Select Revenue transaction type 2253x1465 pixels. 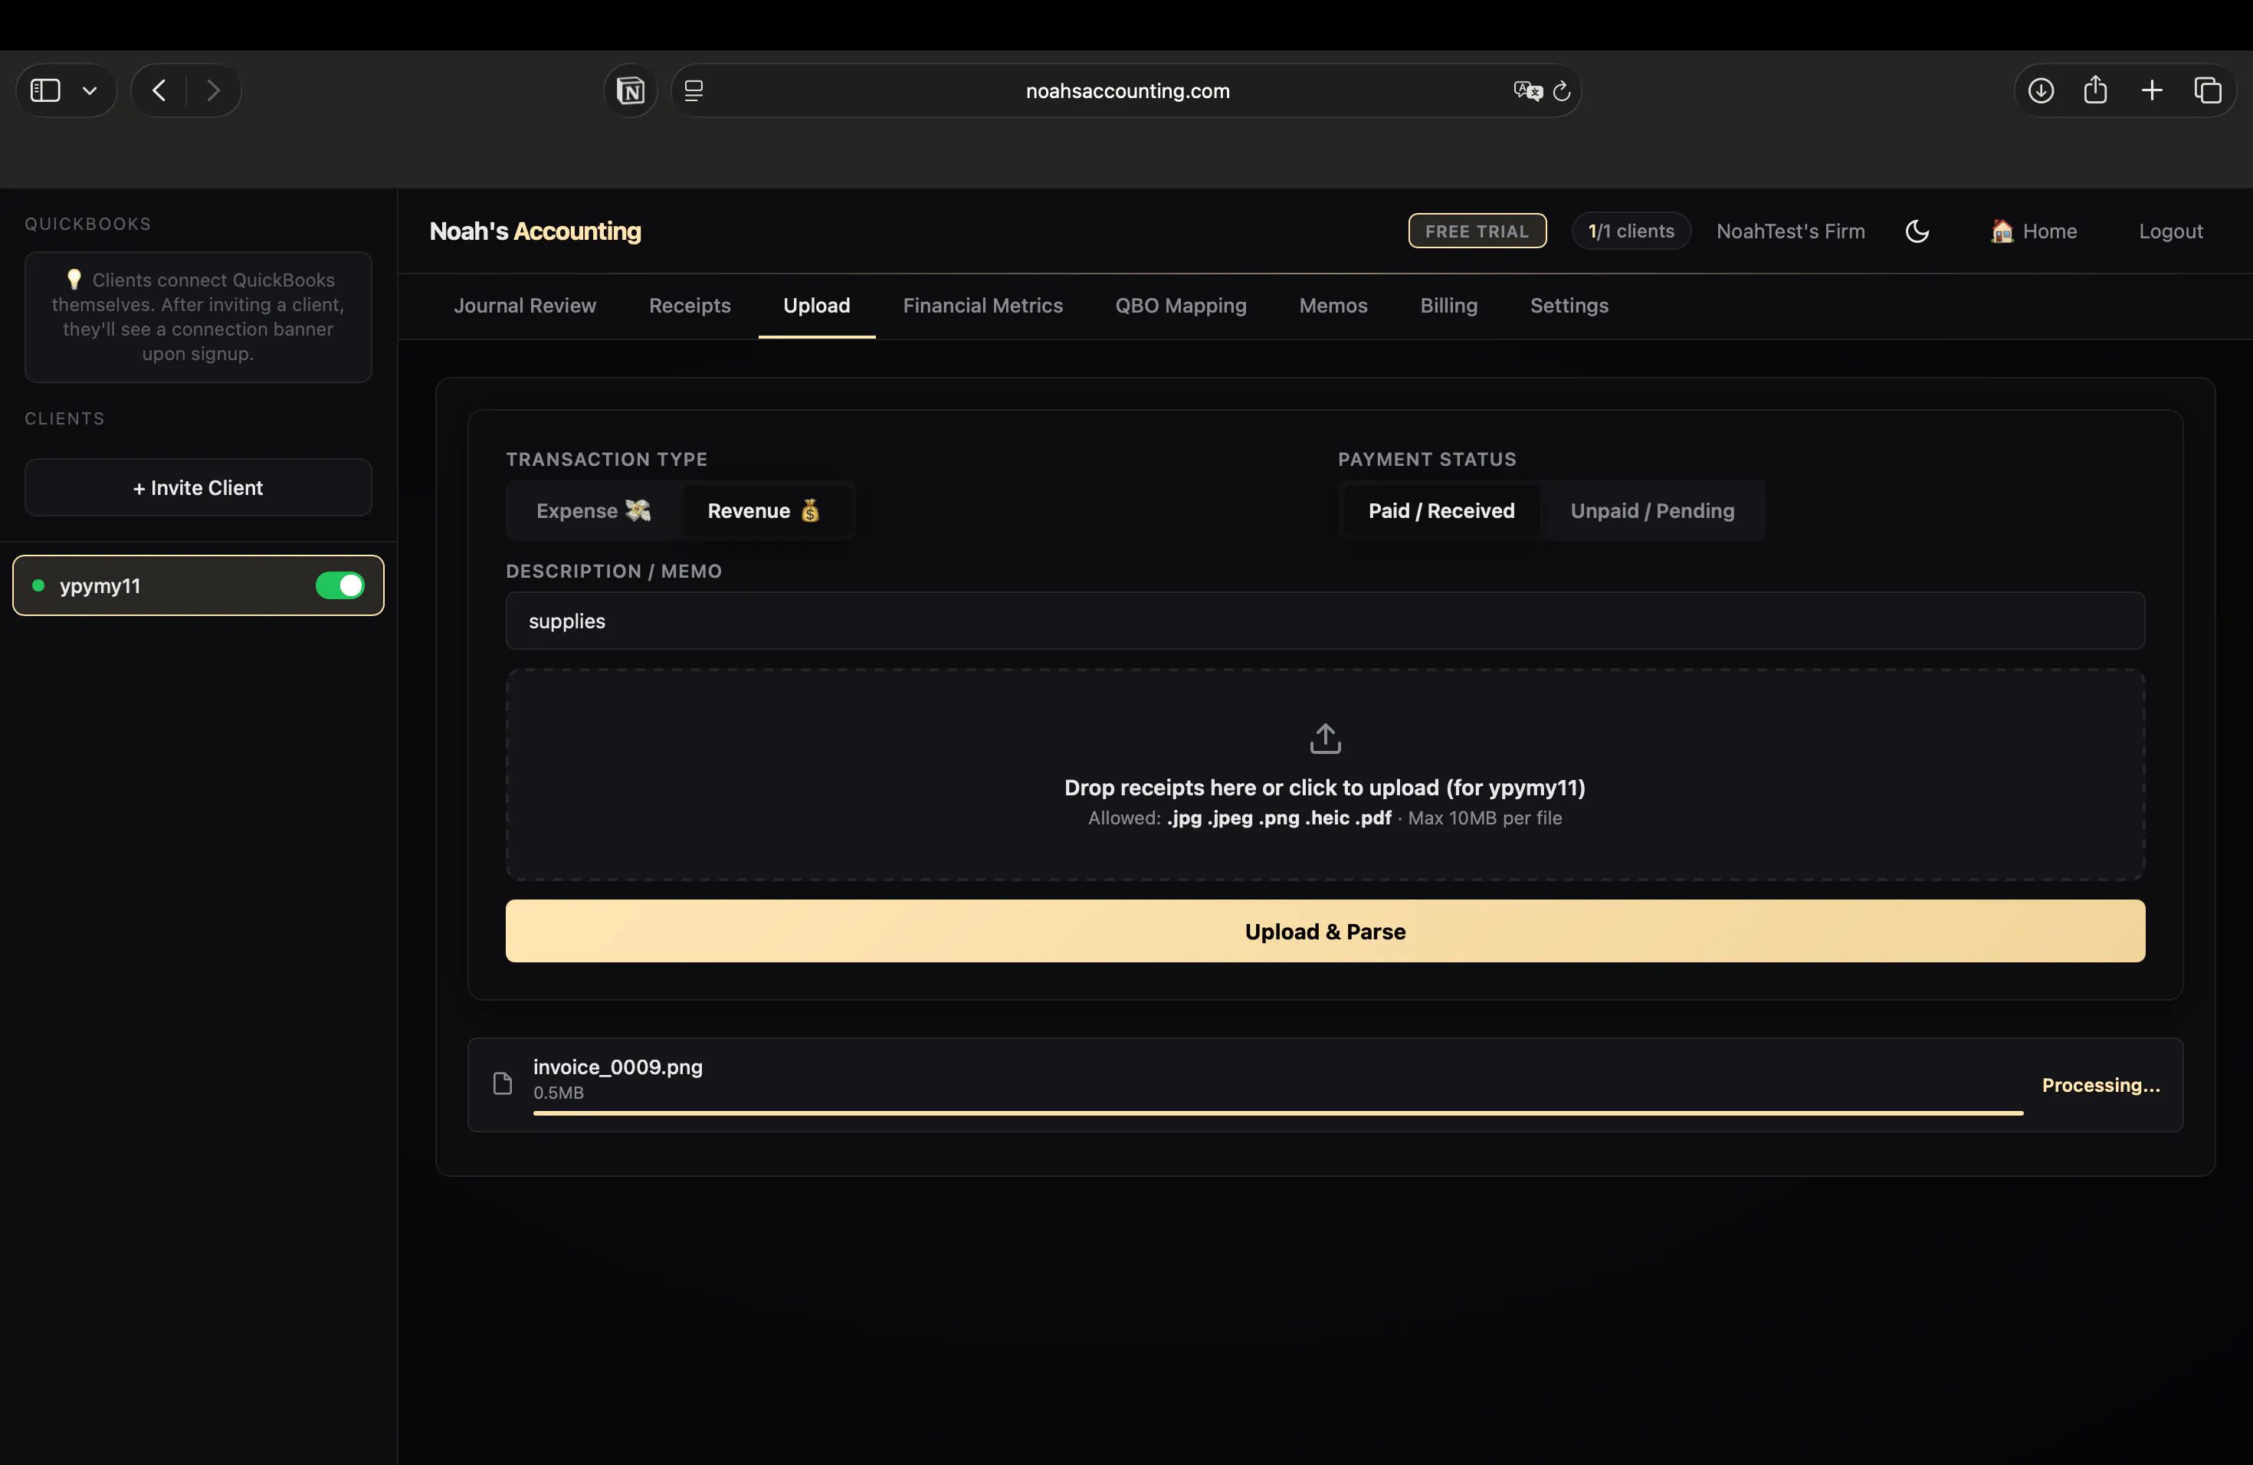point(764,511)
